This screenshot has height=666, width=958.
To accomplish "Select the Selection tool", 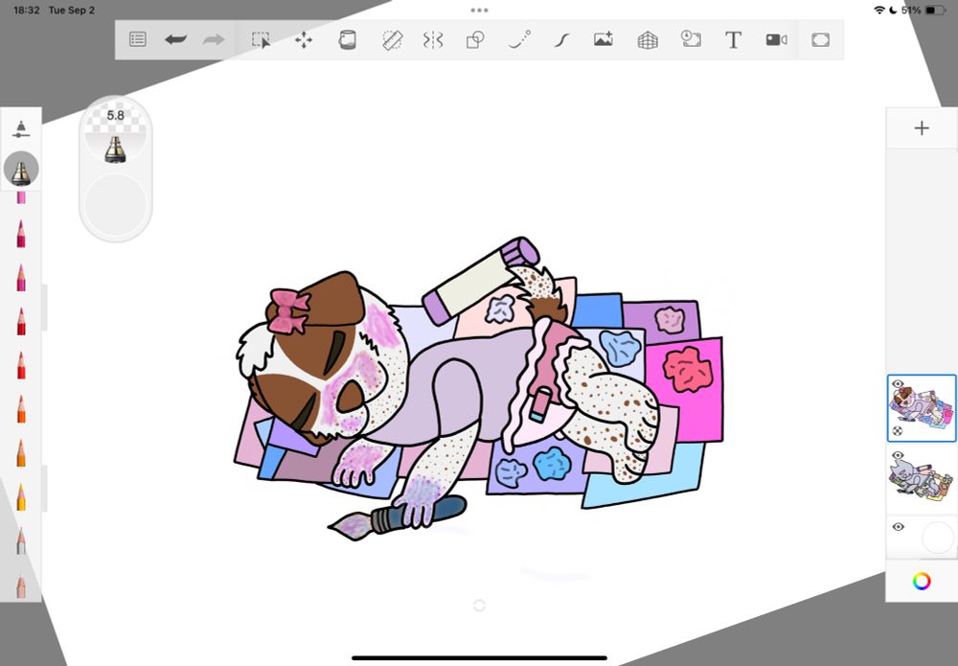I will coord(261,39).
